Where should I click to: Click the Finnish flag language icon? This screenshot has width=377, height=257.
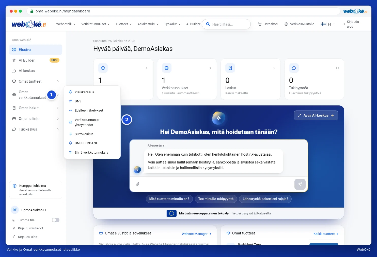pos(323,24)
